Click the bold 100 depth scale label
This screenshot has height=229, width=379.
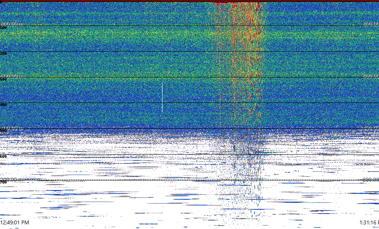coord(3,28)
